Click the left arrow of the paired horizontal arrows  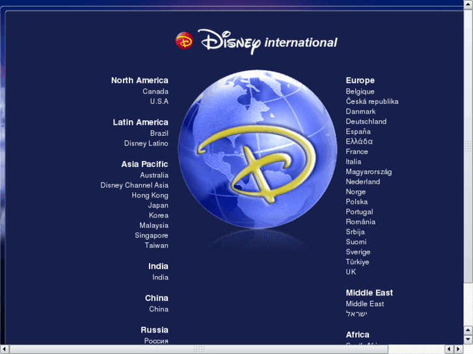coord(449,349)
